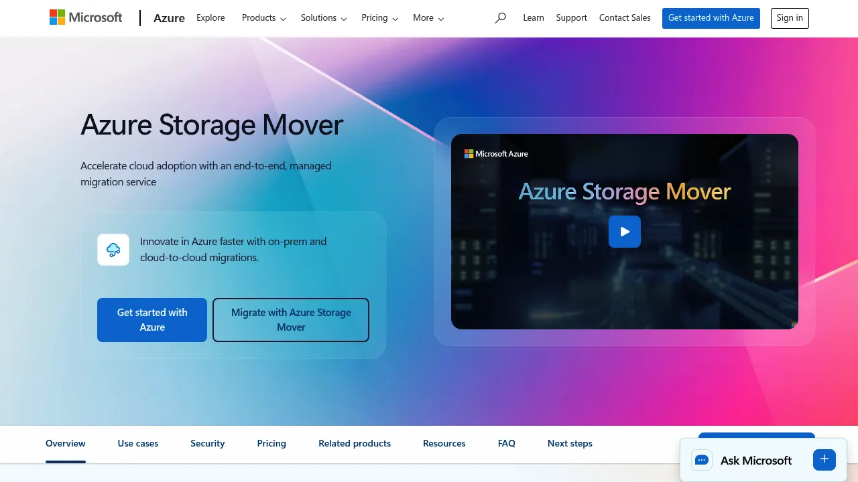
Task: Select the Next steps tab
Action: pyautogui.click(x=570, y=443)
